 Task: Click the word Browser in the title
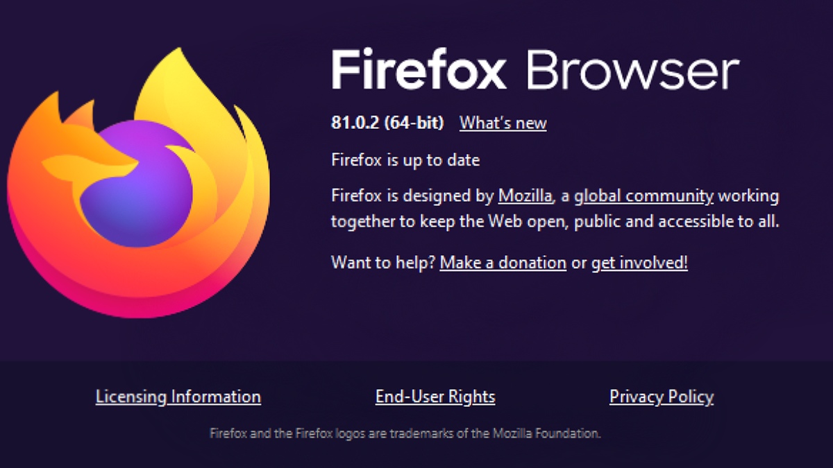tap(632, 69)
